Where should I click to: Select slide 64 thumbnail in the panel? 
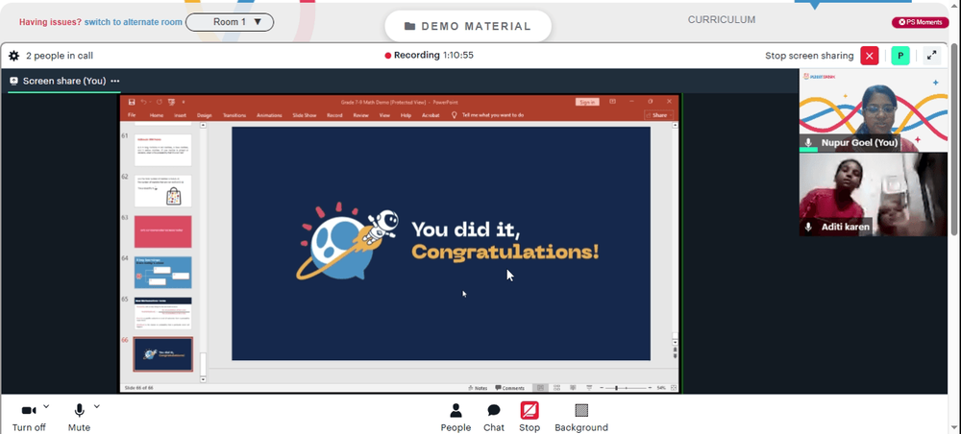pos(163,273)
